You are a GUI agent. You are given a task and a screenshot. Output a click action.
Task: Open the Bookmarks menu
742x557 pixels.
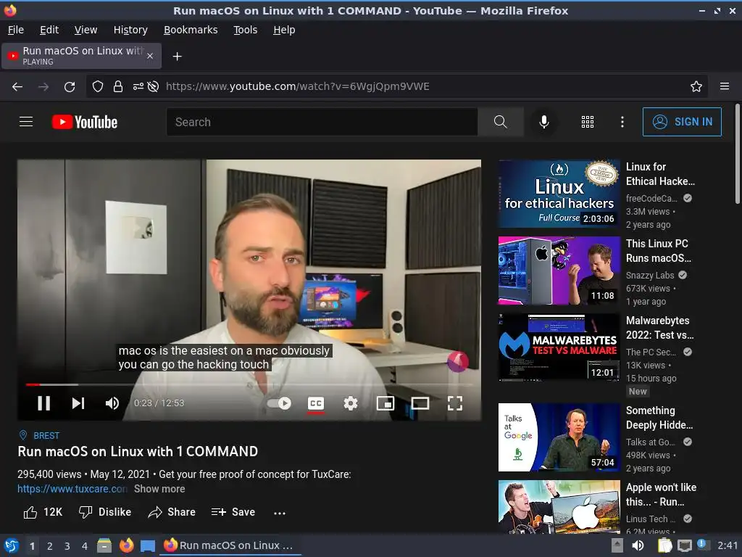click(191, 30)
